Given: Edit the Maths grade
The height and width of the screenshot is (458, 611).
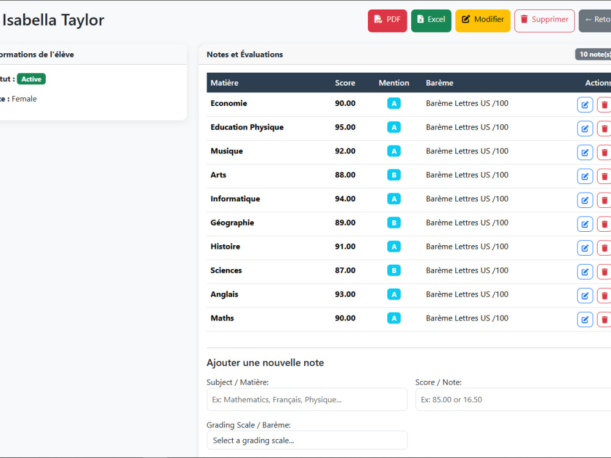Looking at the screenshot, I should pos(585,320).
